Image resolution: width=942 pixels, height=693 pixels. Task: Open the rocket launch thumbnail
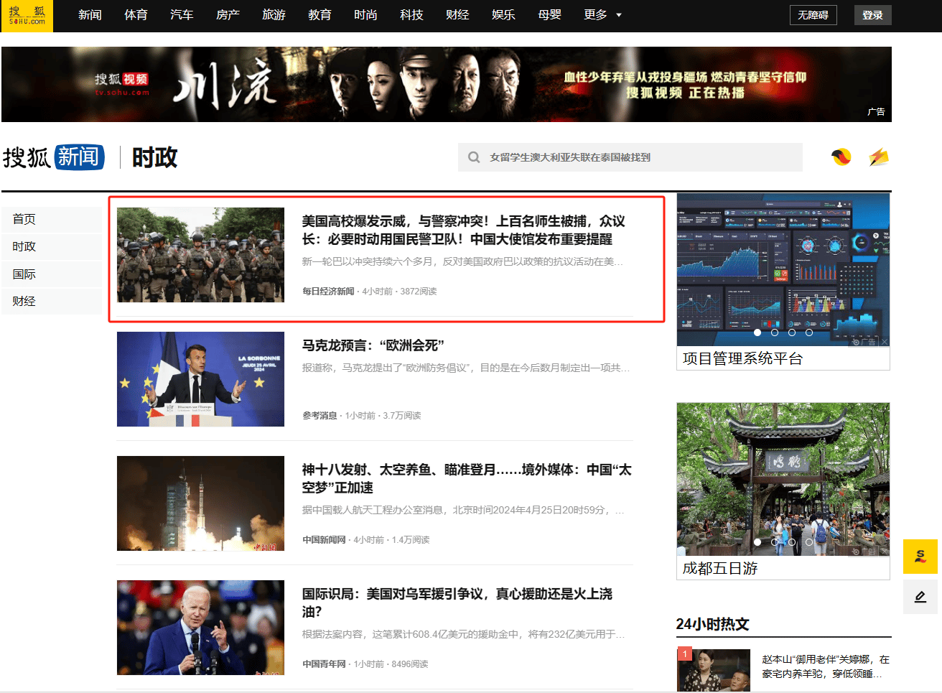pos(200,503)
